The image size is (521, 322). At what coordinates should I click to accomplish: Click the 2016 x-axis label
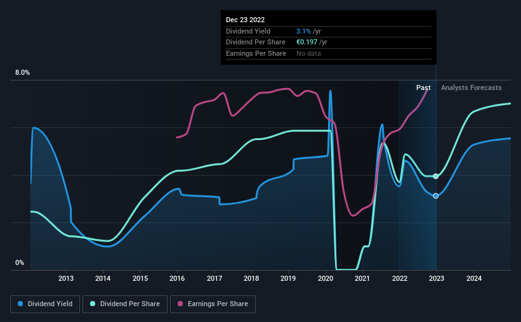[177, 278]
